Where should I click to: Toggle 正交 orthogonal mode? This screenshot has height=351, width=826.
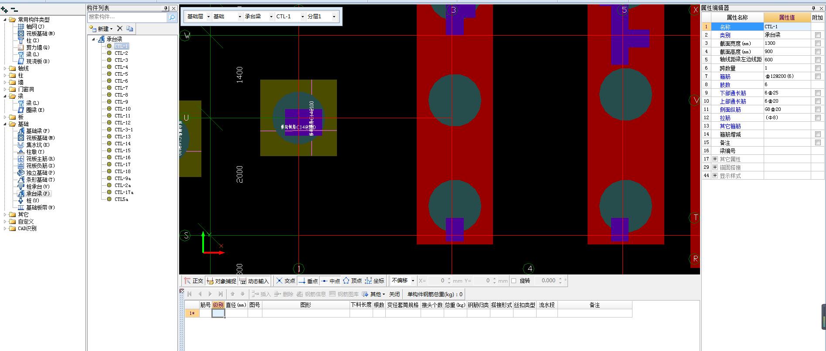tap(193, 281)
